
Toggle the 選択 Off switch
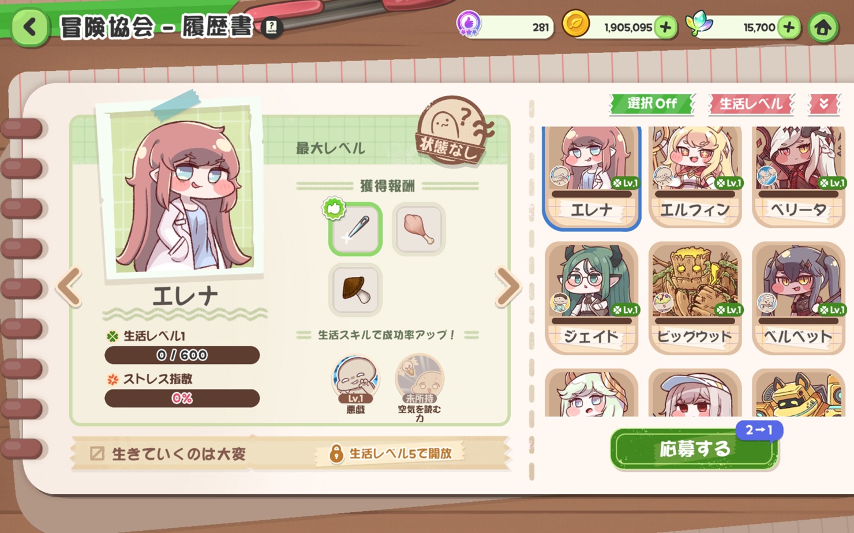point(652,104)
